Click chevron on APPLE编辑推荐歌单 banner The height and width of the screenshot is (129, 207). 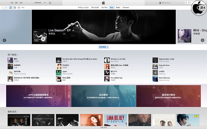69,96
